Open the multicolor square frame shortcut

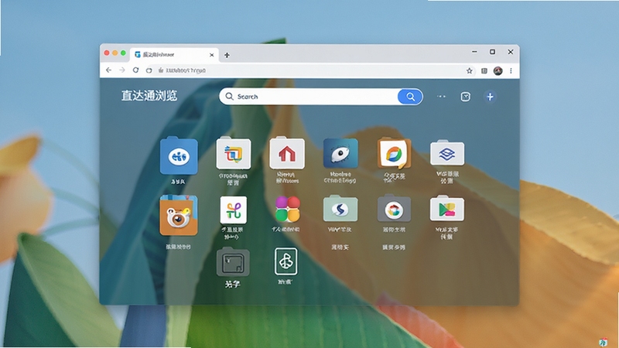[234, 153]
